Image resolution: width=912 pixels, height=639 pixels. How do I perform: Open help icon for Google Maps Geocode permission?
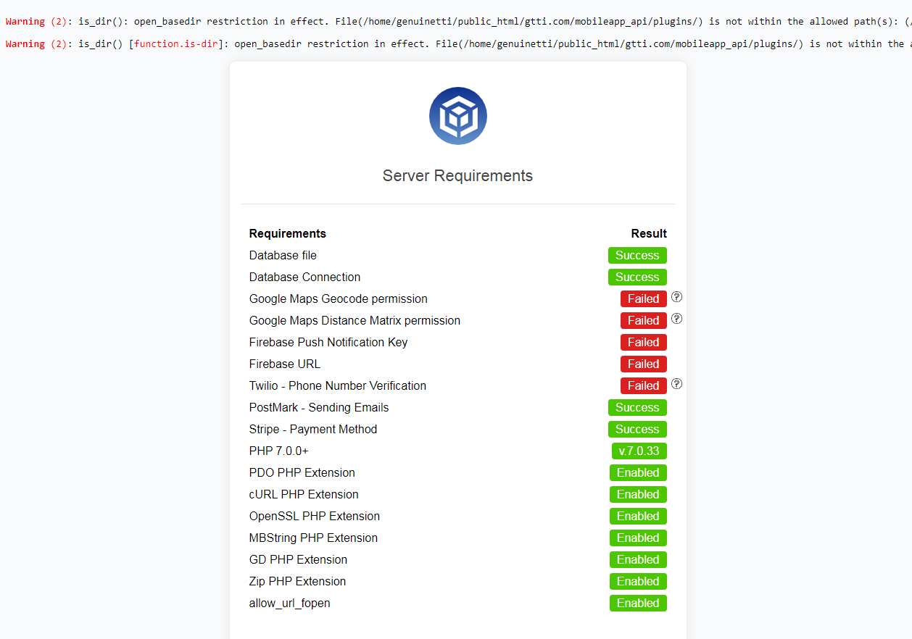pyautogui.click(x=676, y=297)
